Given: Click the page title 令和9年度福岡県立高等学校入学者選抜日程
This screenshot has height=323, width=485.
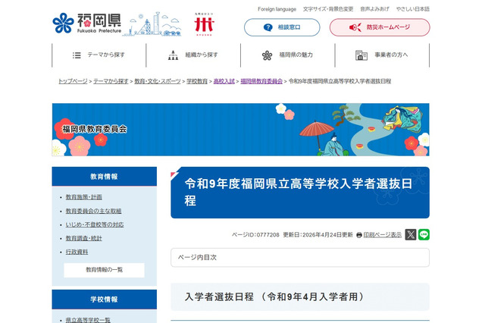Looking at the screenshot, I should [x=299, y=192].
